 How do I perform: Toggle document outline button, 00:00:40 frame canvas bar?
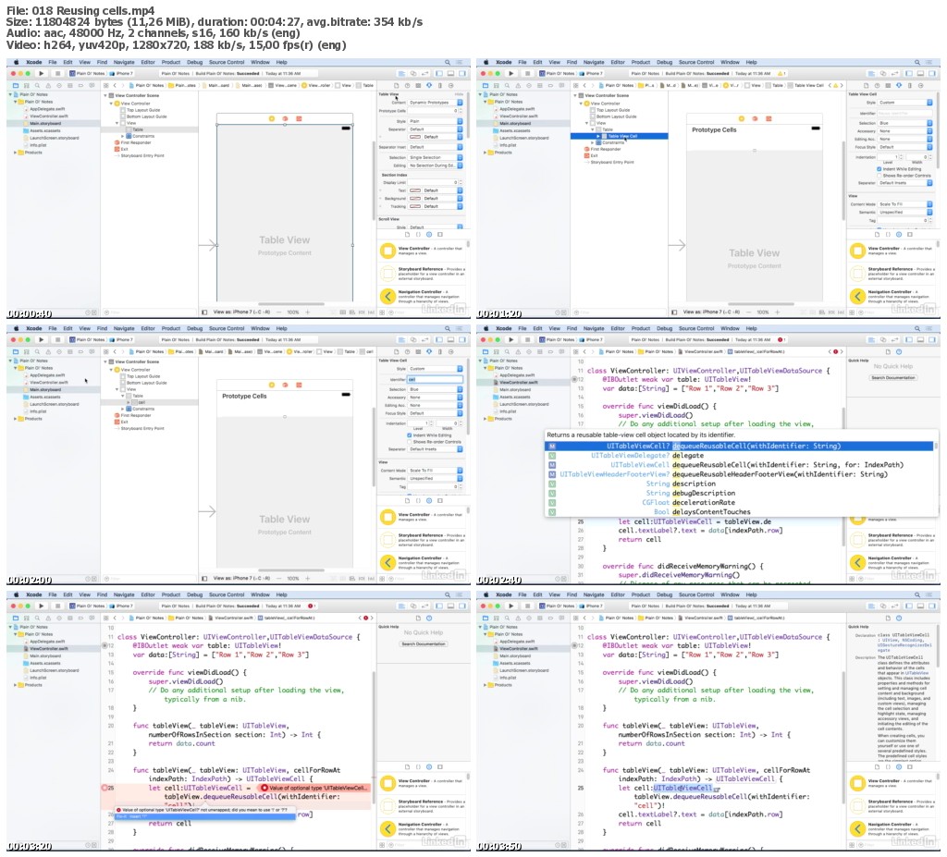[x=204, y=312]
